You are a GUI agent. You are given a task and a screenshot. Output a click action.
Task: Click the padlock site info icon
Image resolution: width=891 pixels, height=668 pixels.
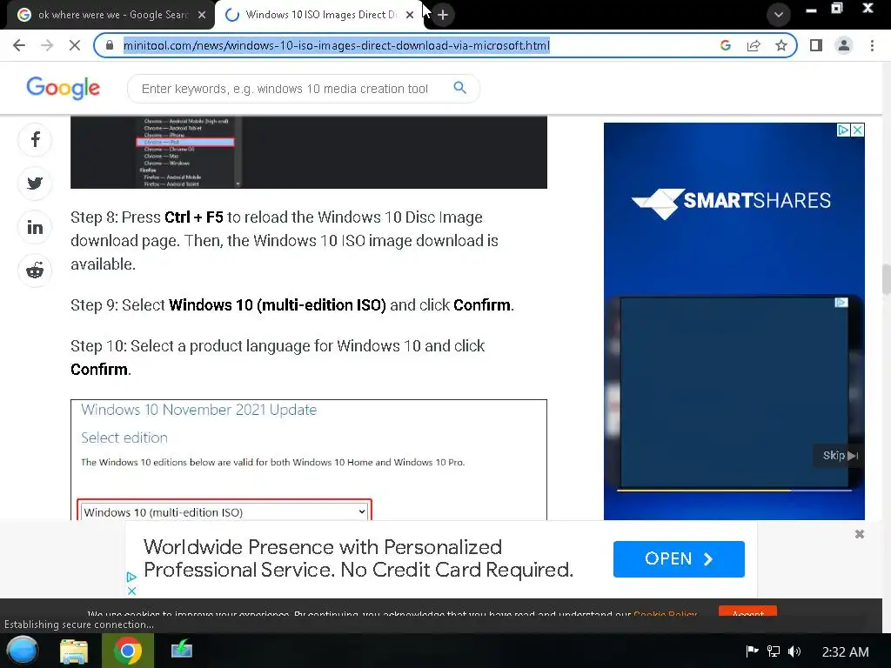click(110, 45)
